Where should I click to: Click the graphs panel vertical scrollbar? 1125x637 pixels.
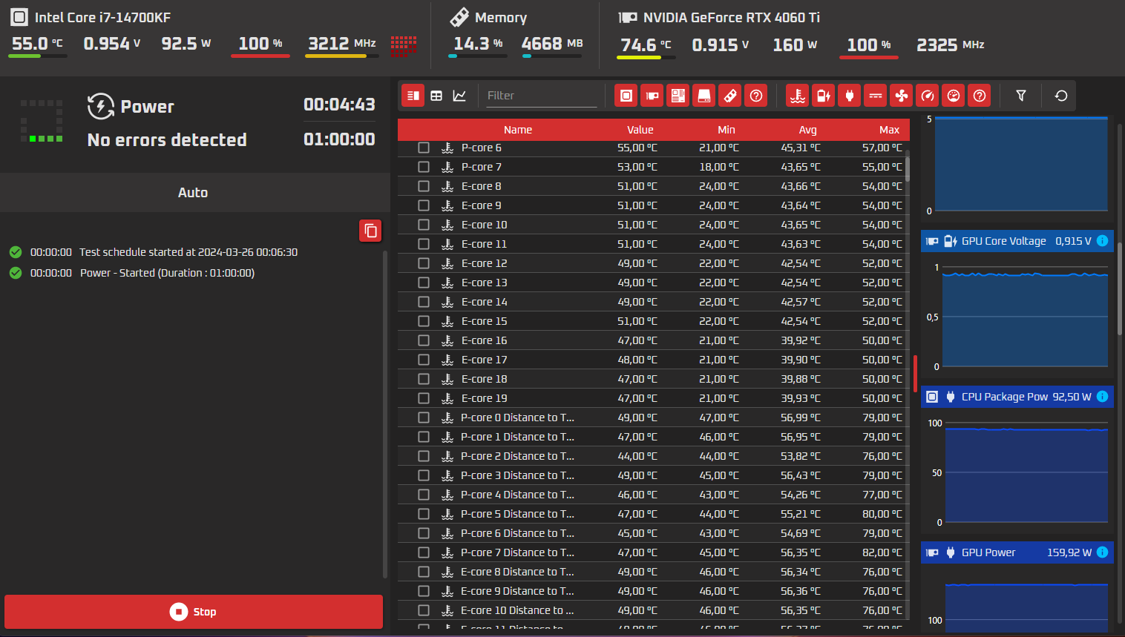pos(1120,289)
